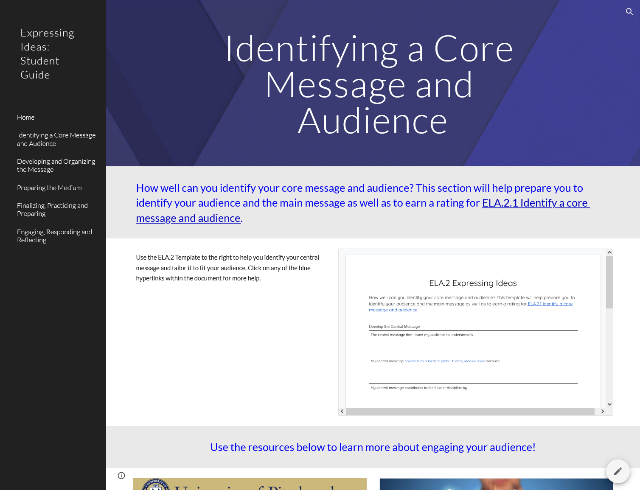Open ELA.2.1 link inside embedded document
The height and width of the screenshot is (490, 640).
click(x=550, y=304)
